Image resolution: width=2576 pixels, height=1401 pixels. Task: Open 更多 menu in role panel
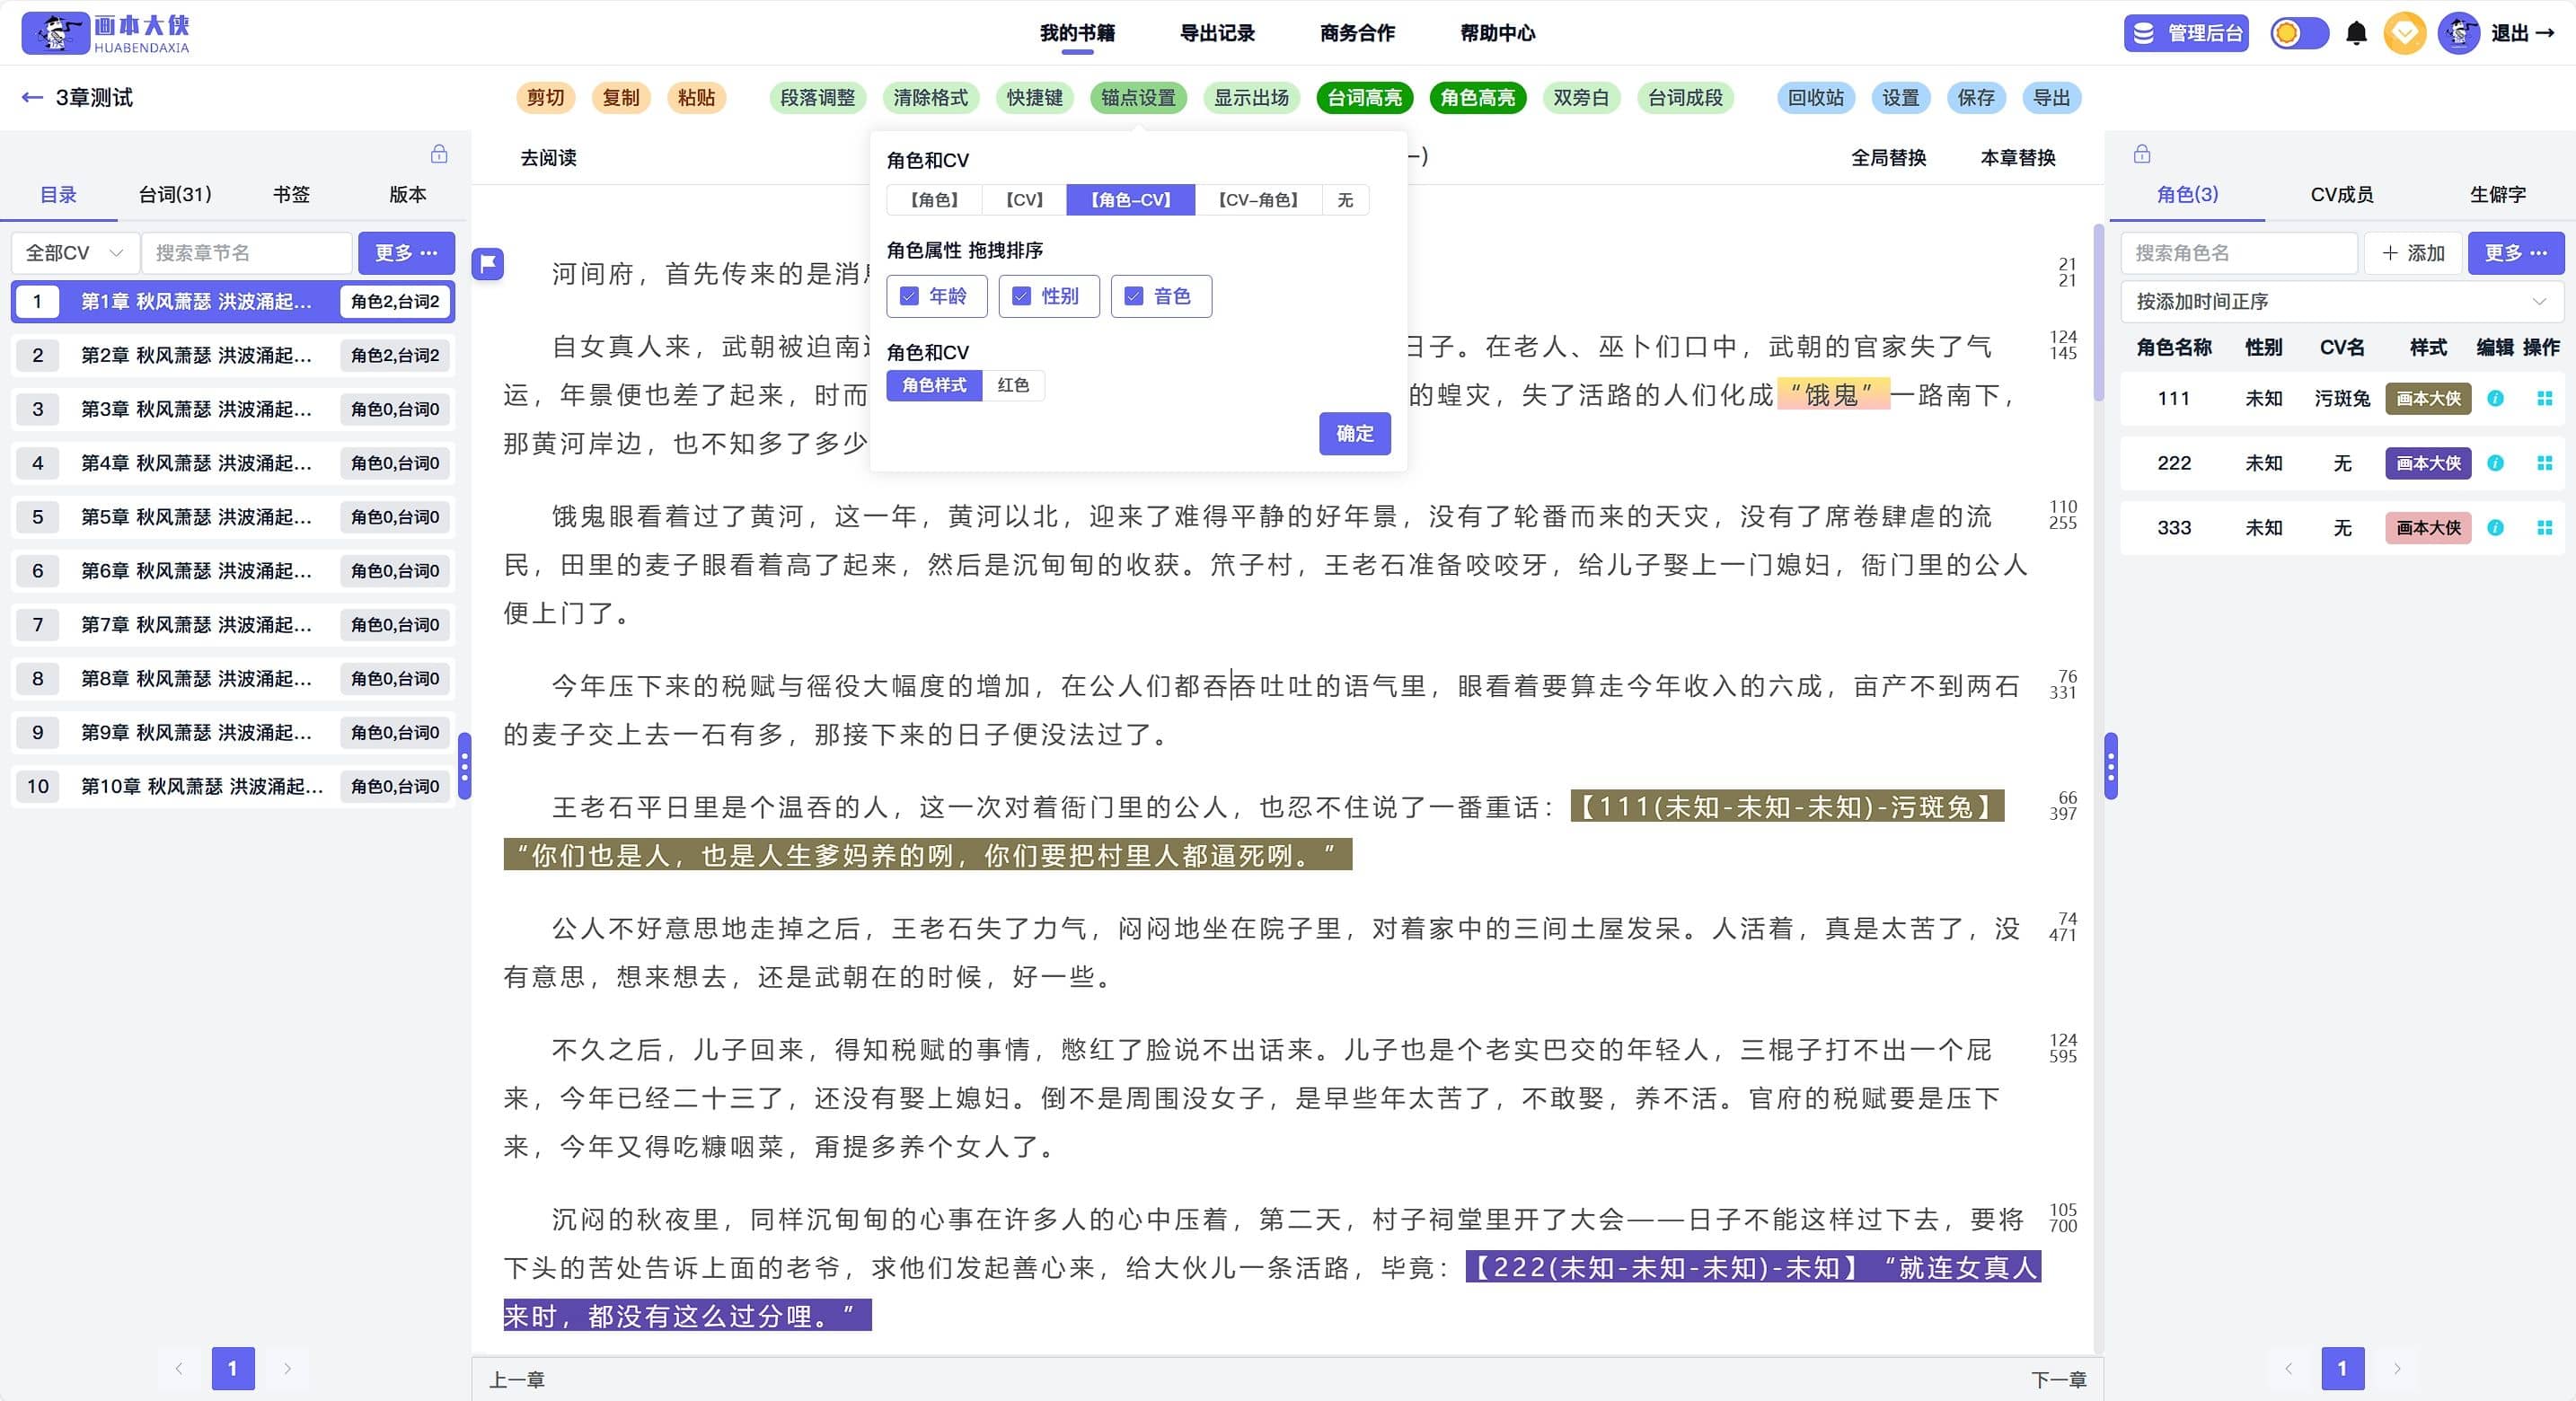(2515, 253)
